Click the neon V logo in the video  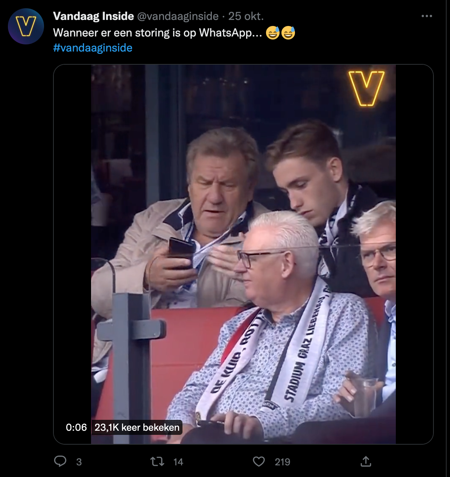pos(366,88)
